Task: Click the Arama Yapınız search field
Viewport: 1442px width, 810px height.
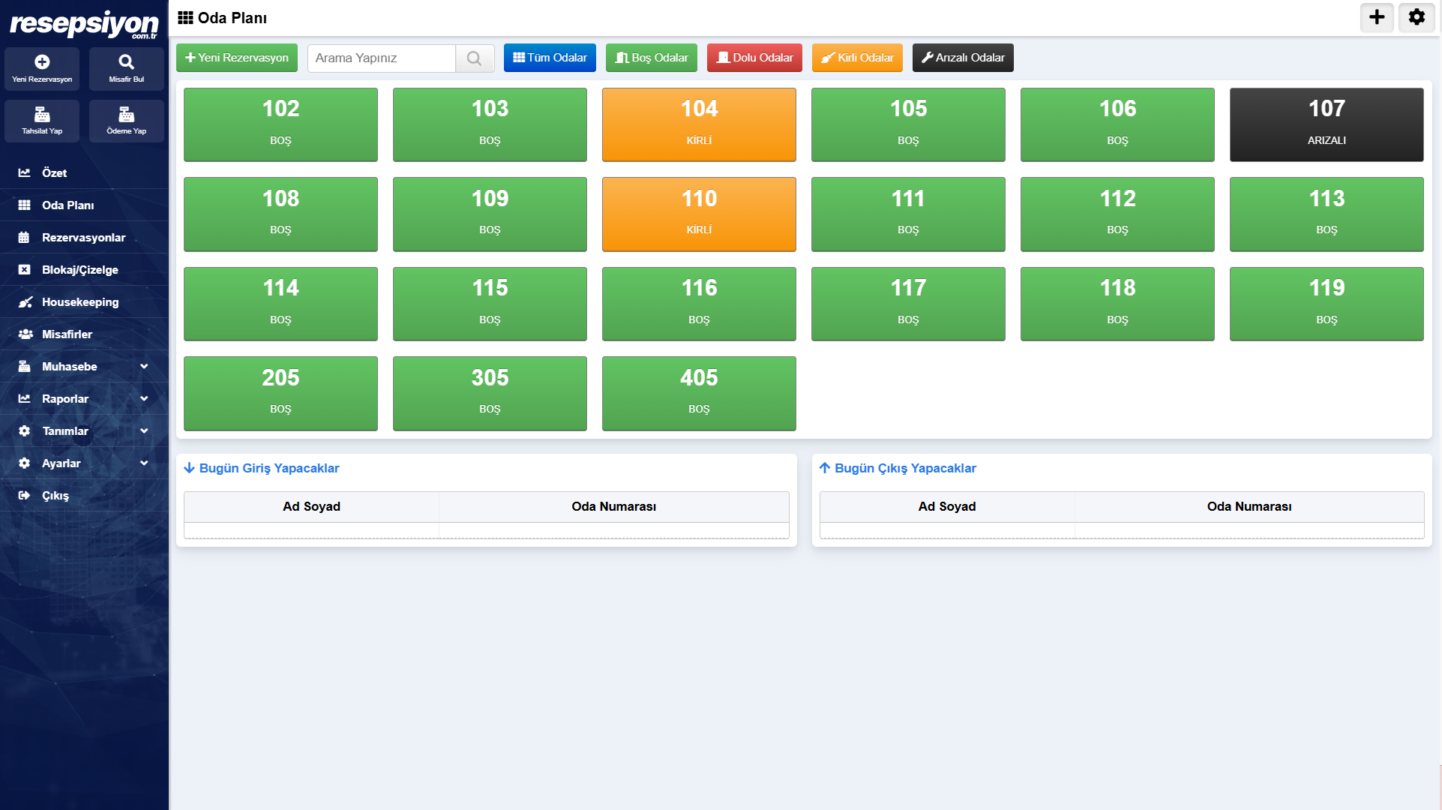Action: pos(382,58)
